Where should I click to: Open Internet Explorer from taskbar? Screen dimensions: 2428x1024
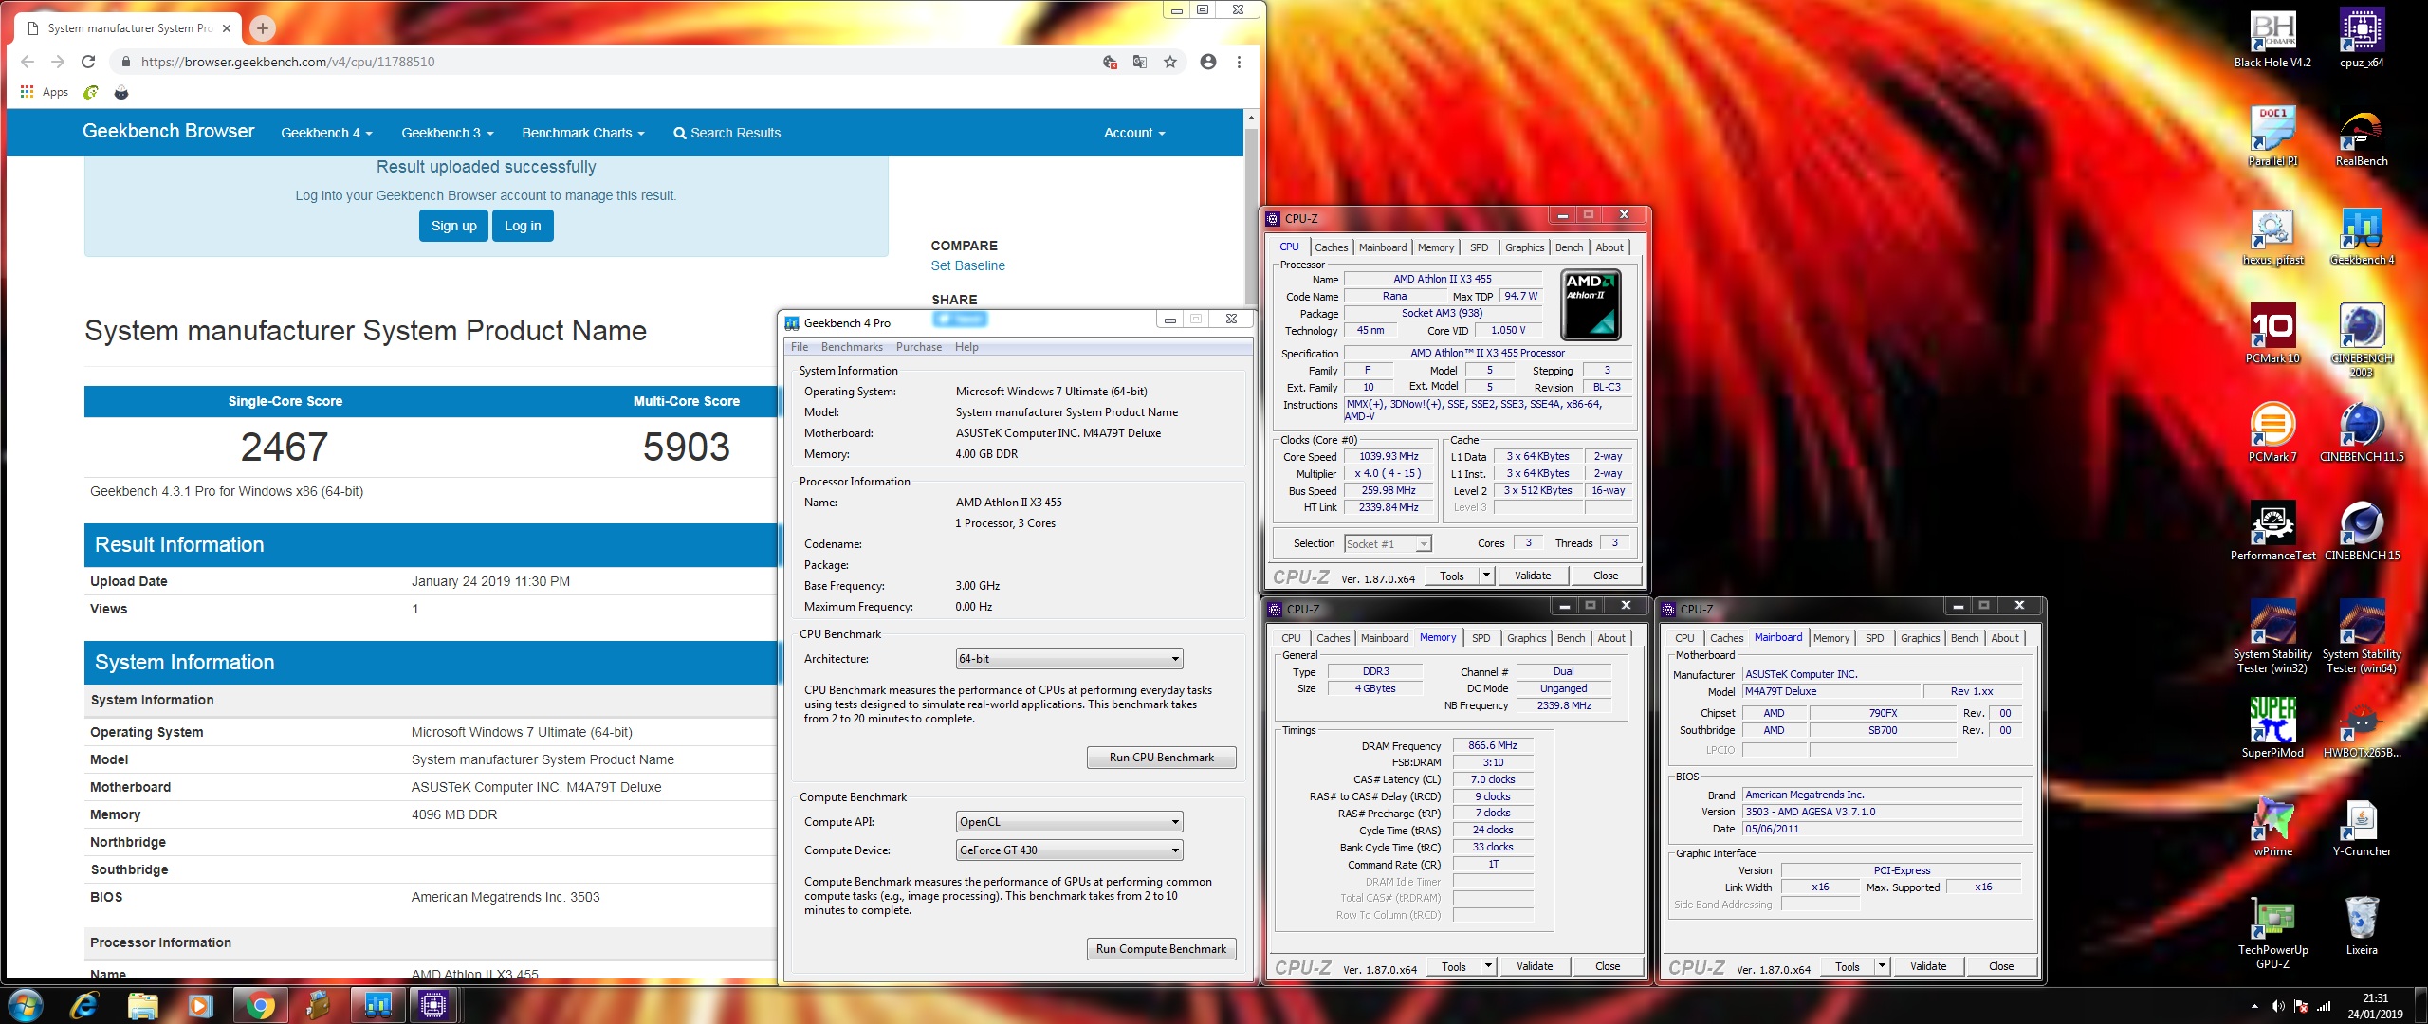[84, 1004]
